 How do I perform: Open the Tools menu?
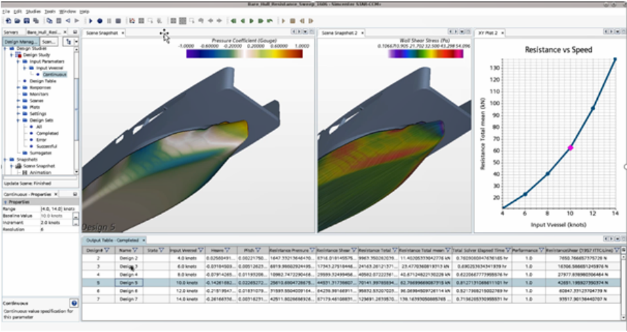tap(49, 12)
